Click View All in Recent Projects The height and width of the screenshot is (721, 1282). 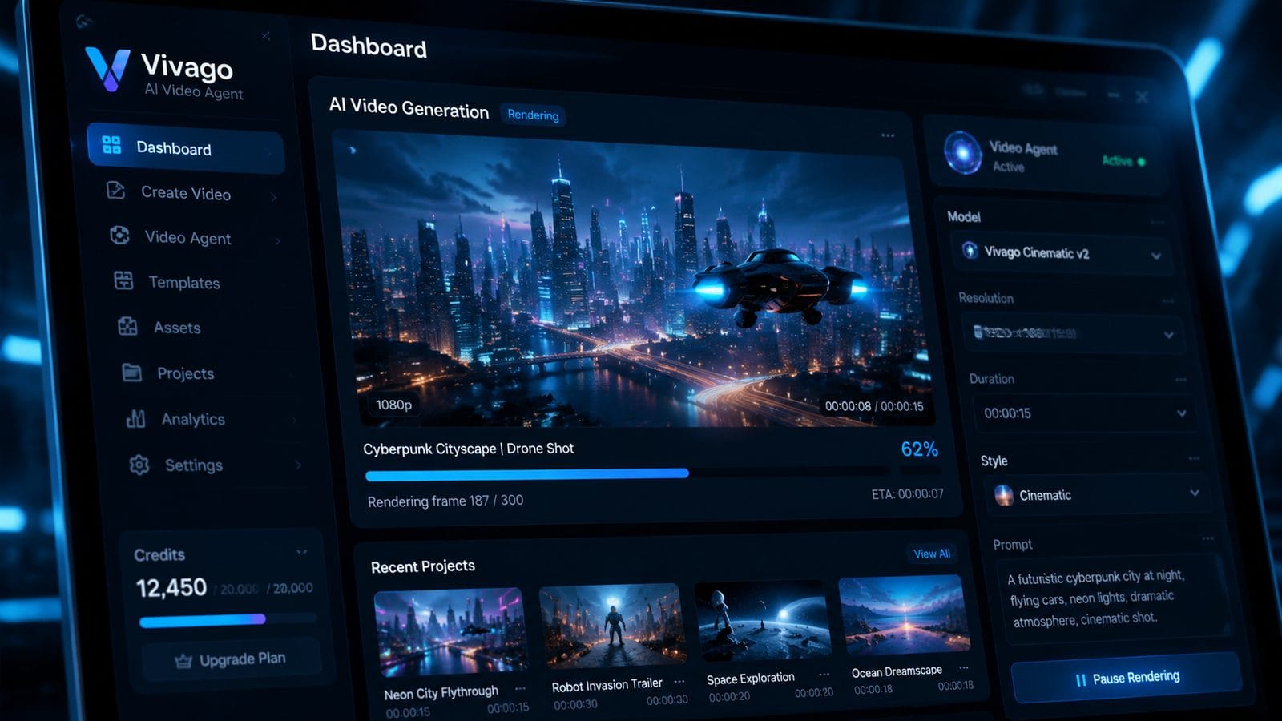click(932, 554)
